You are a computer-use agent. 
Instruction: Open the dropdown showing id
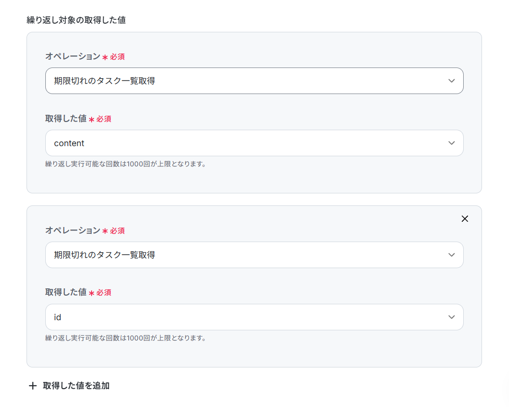[x=254, y=317]
